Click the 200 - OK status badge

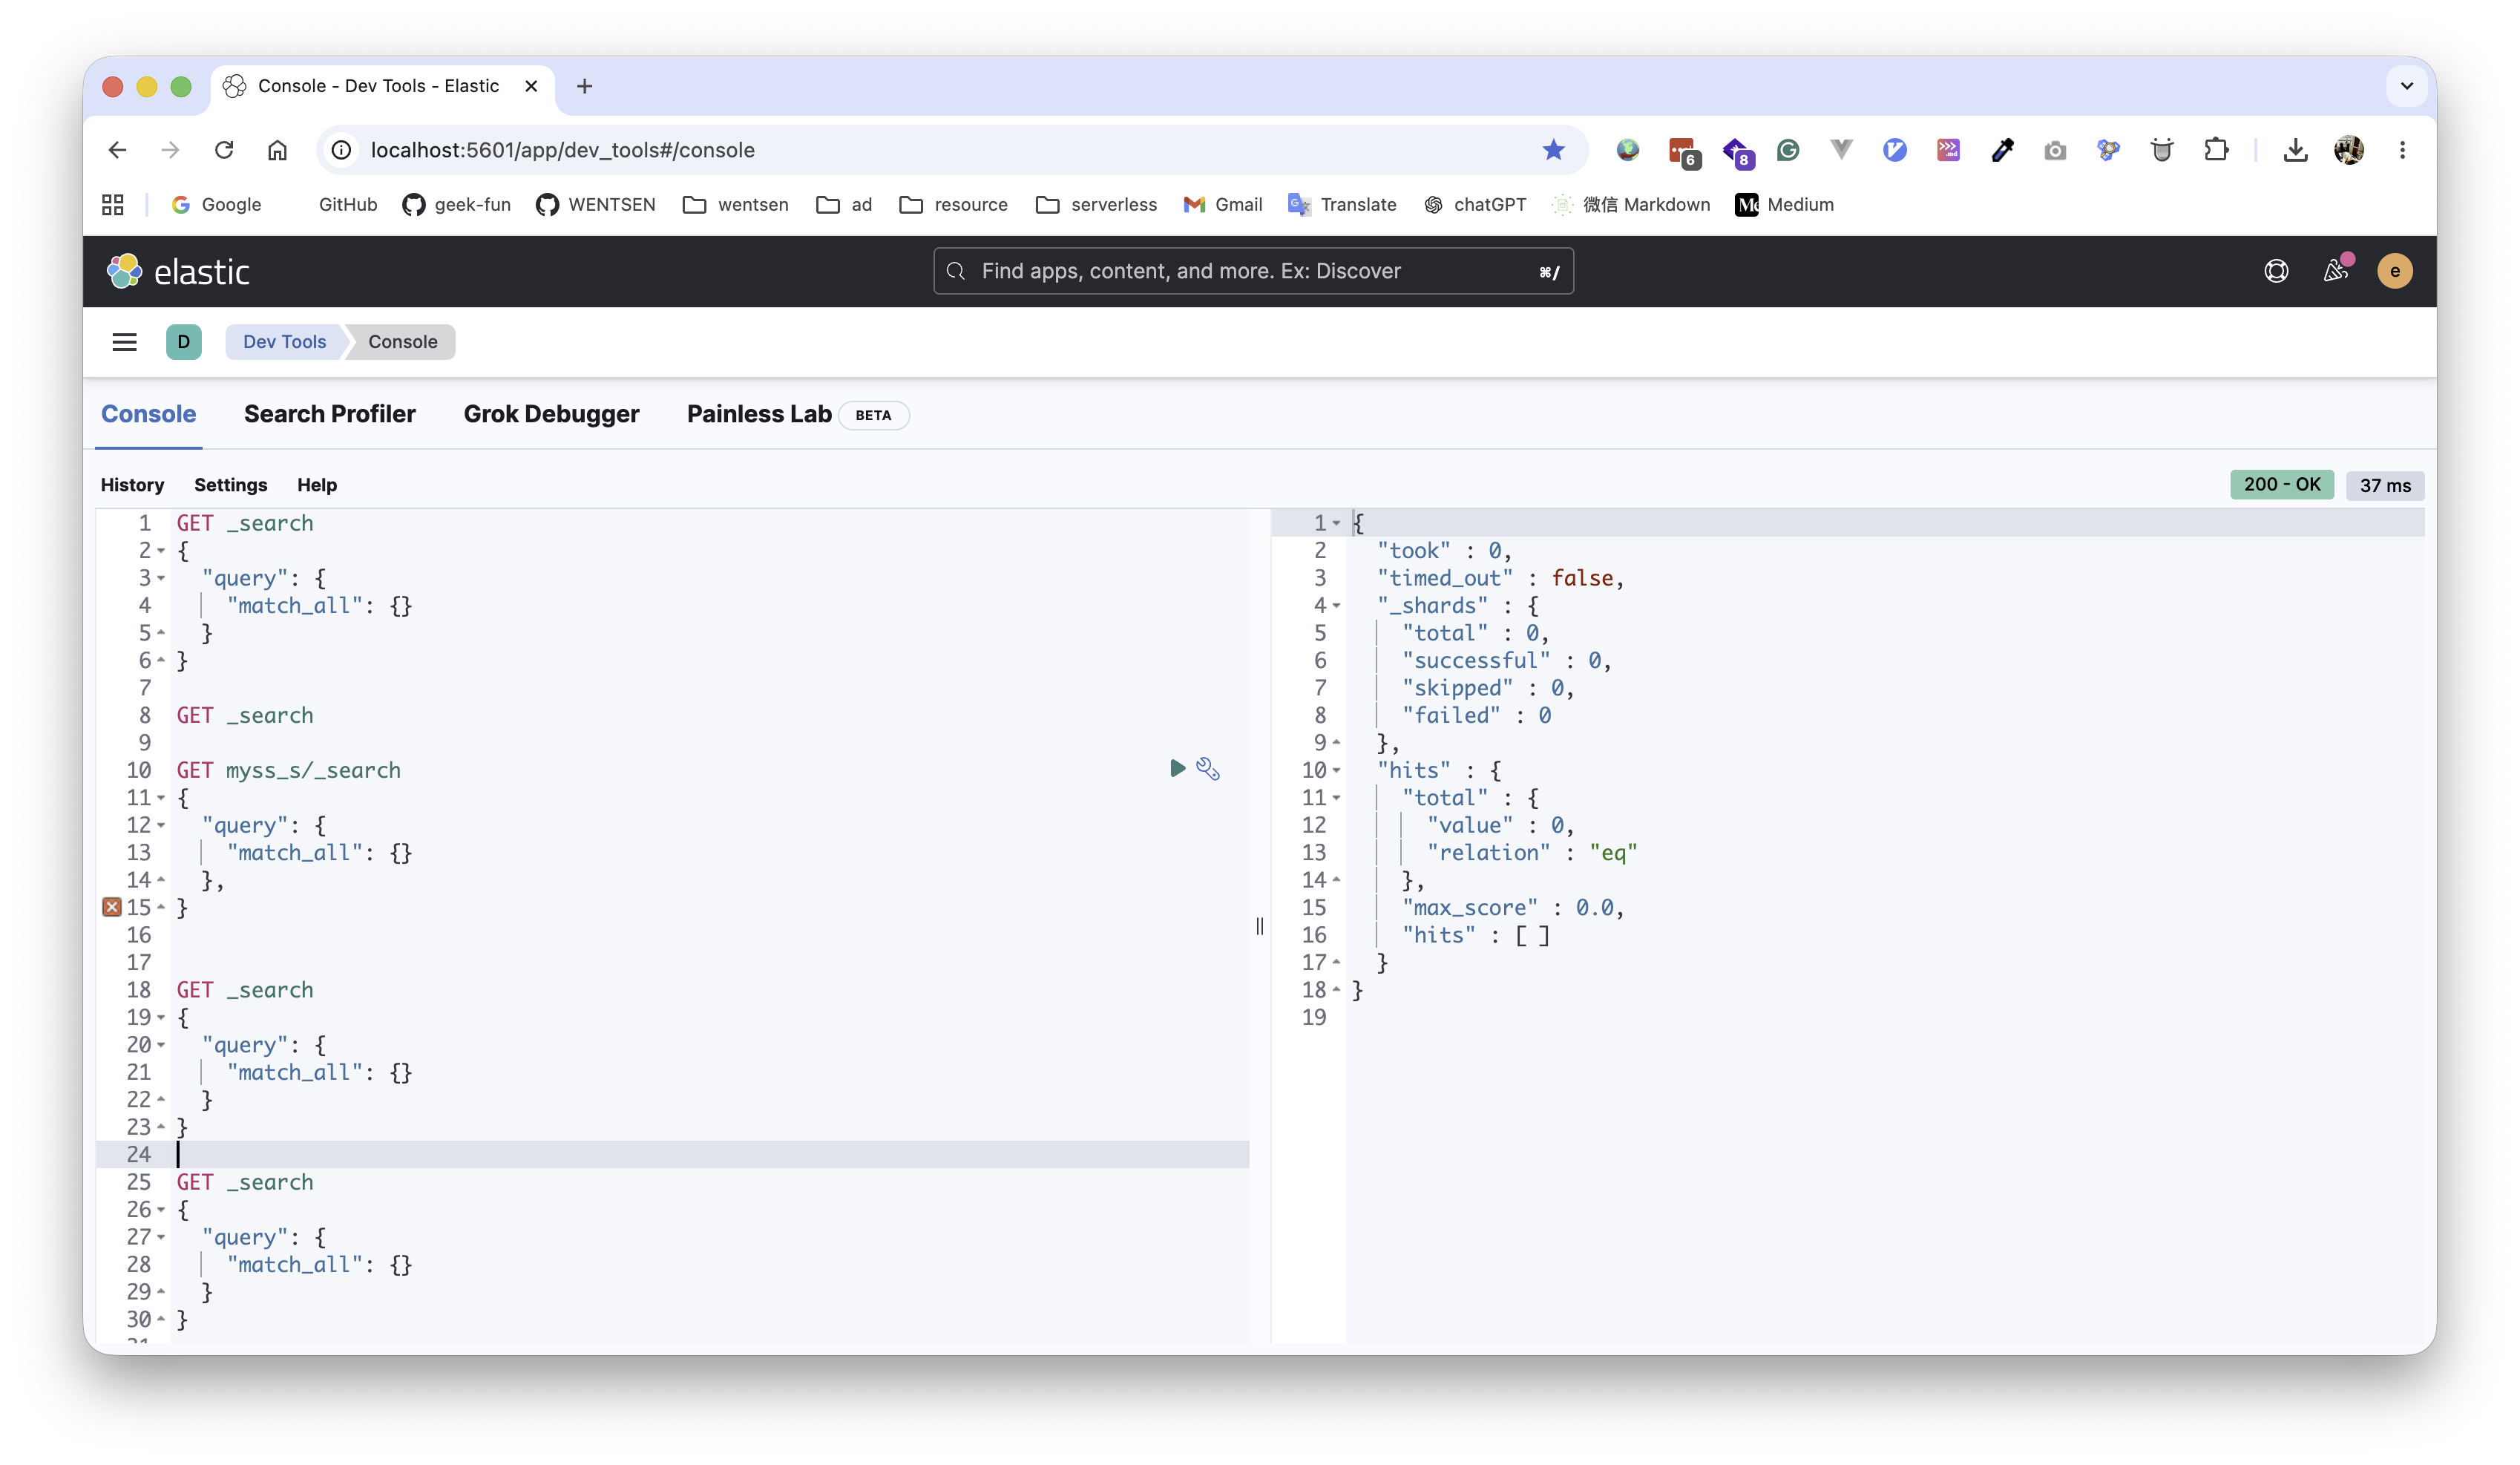2281,485
